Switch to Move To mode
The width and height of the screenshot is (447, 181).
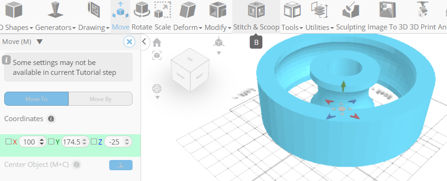[x=37, y=99]
